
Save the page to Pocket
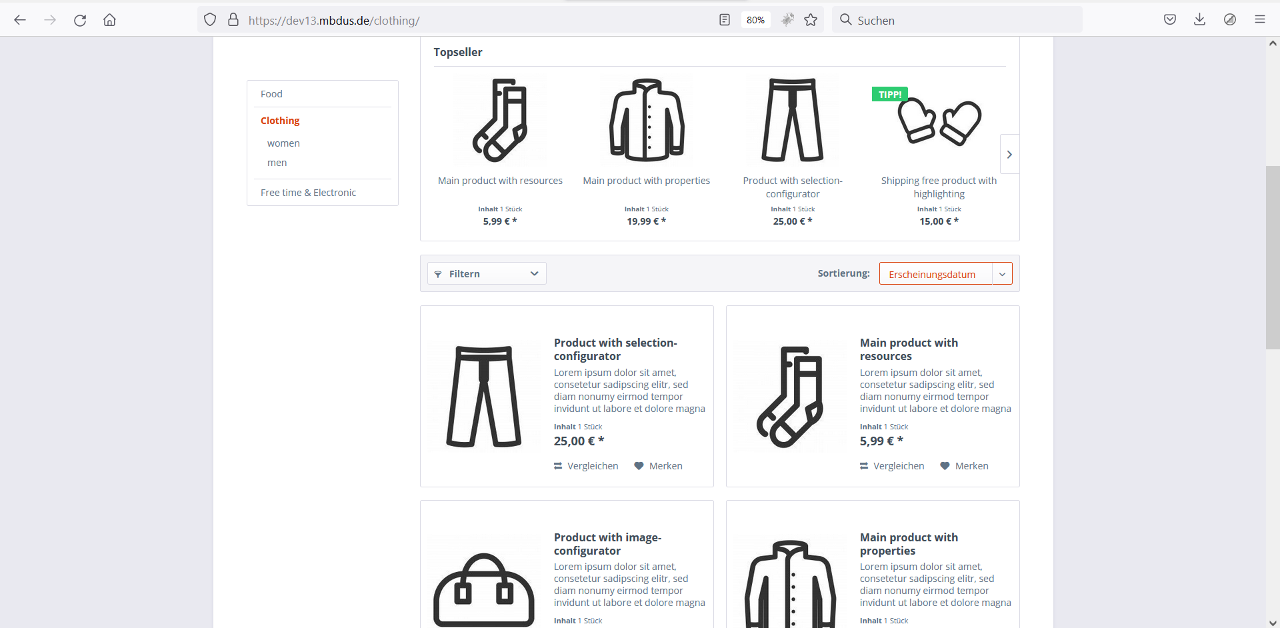click(x=1170, y=19)
